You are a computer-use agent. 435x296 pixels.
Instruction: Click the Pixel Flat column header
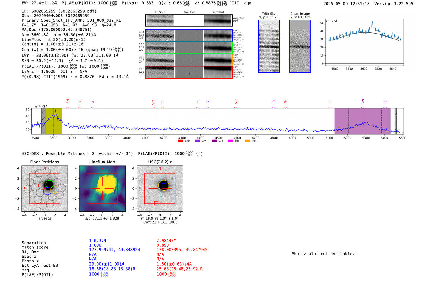(x=189, y=12)
